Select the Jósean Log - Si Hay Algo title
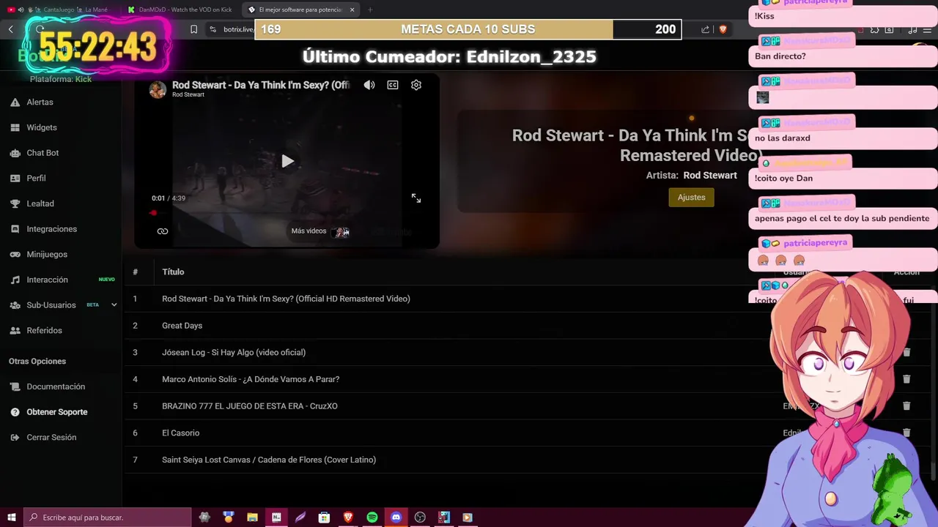This screenshot has width=938, height=527. point(234,352)
